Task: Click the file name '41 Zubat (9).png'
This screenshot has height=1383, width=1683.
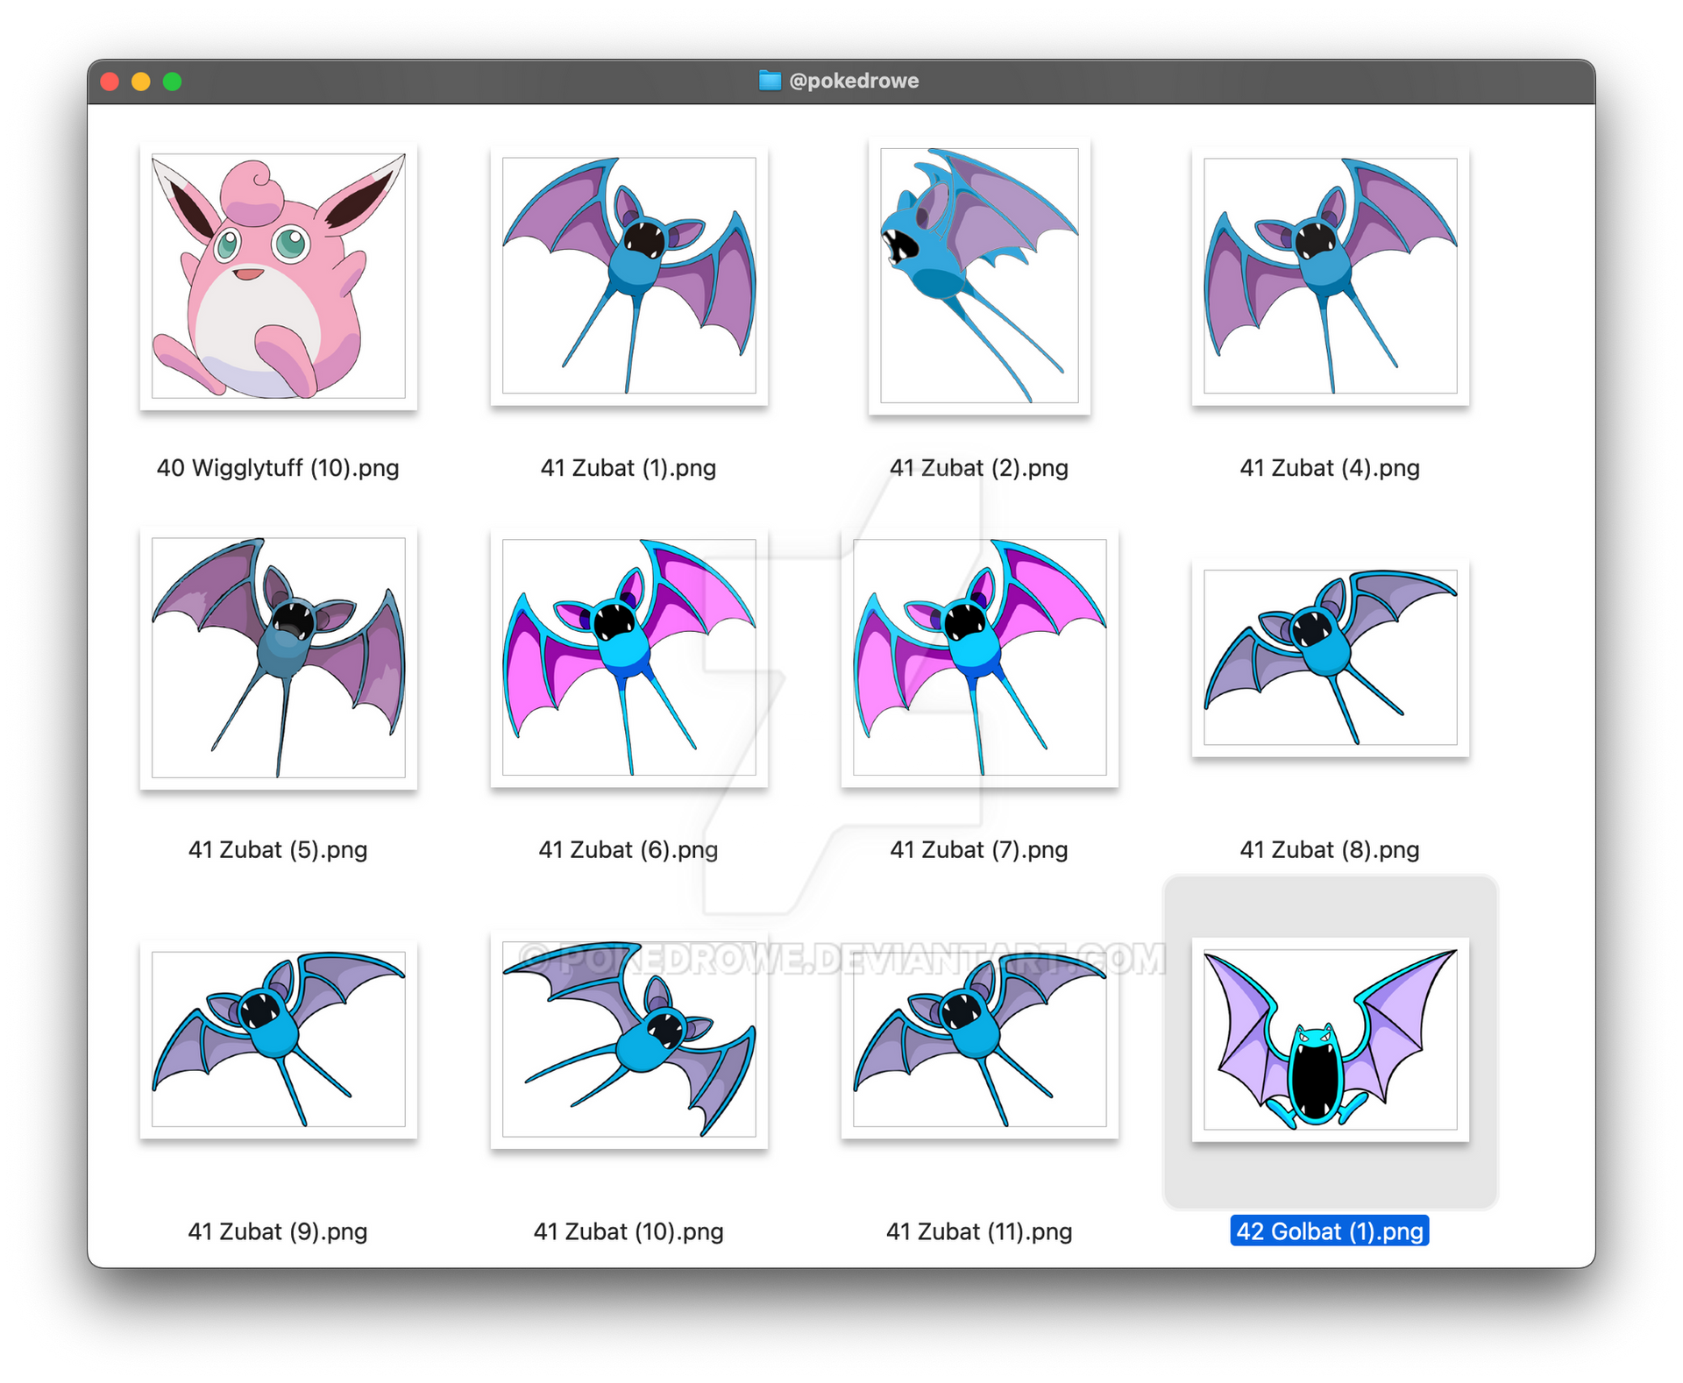Action: click(x=278, y=1231)
